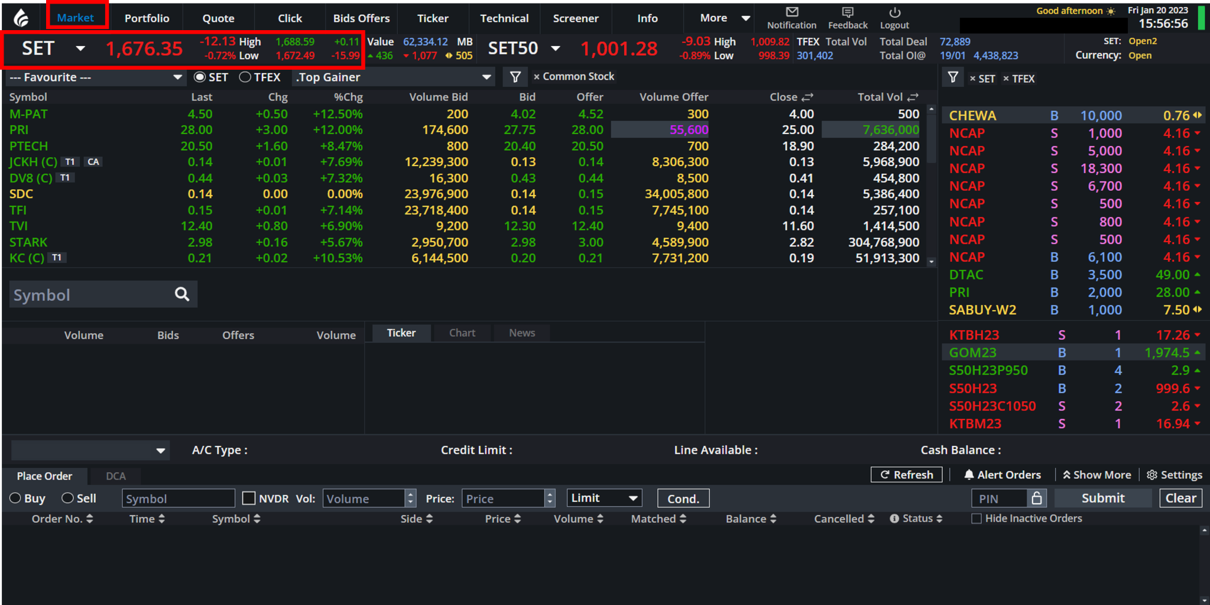Screen dimensions: 1210x605
Task: Click the symbol search magnifier icon
Action: 182,294
